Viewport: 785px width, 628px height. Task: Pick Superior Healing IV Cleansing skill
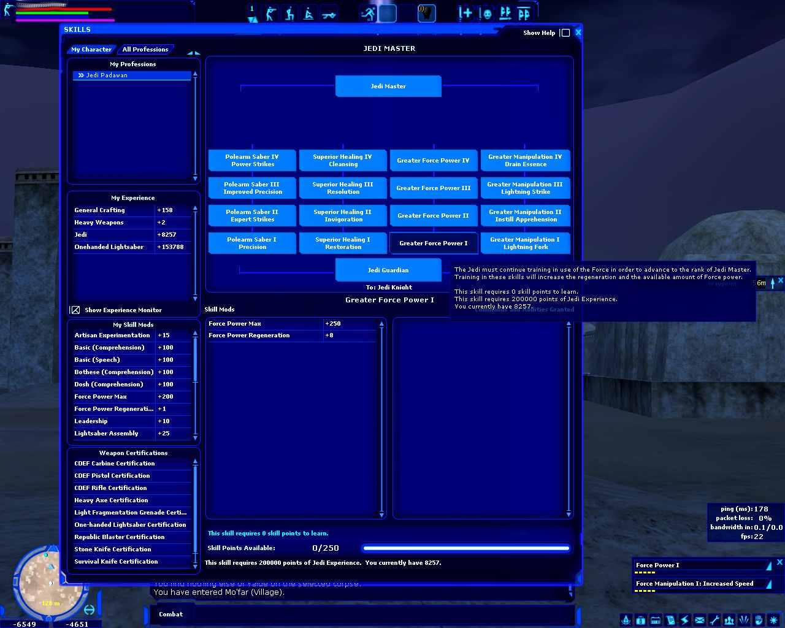[x=343, y=161]
